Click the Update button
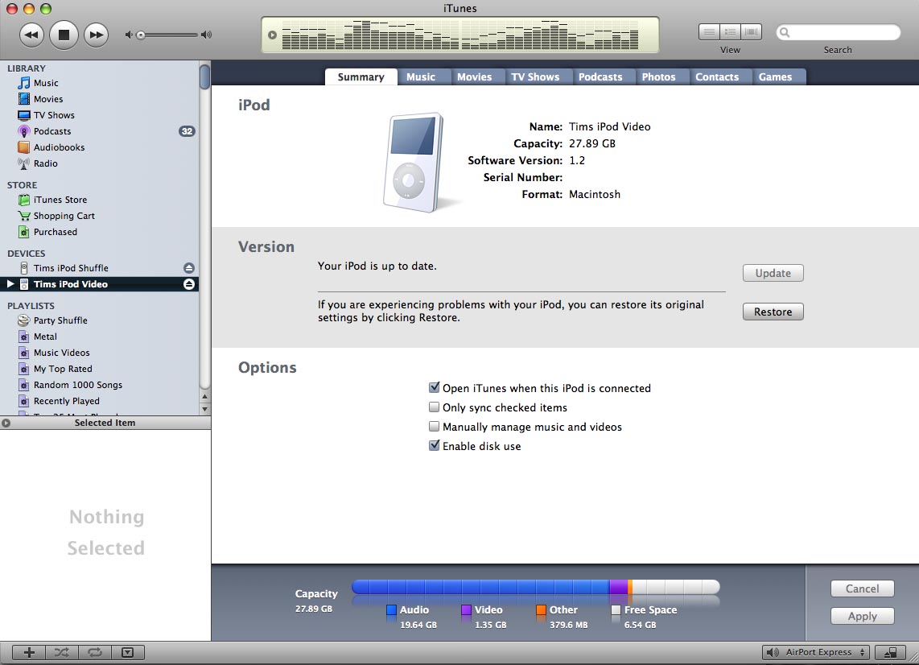The image size is (919, 665). tap(773, 273)
